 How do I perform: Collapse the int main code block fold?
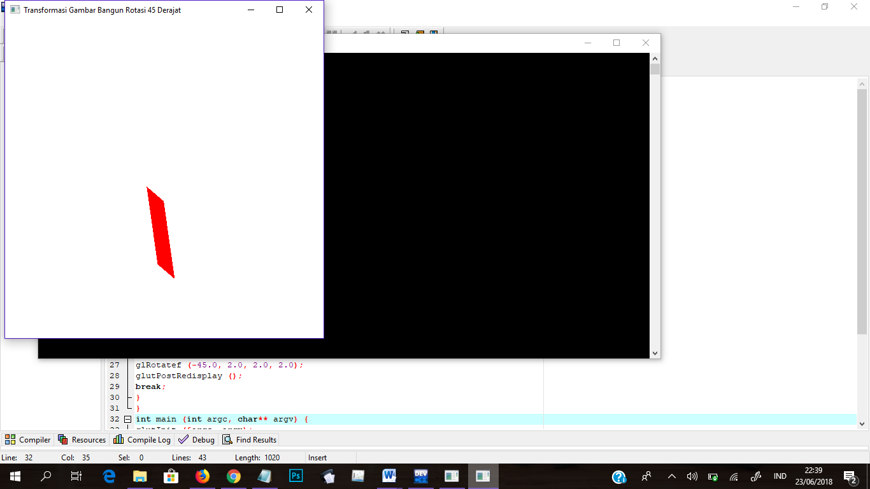[x=128, y=419]
